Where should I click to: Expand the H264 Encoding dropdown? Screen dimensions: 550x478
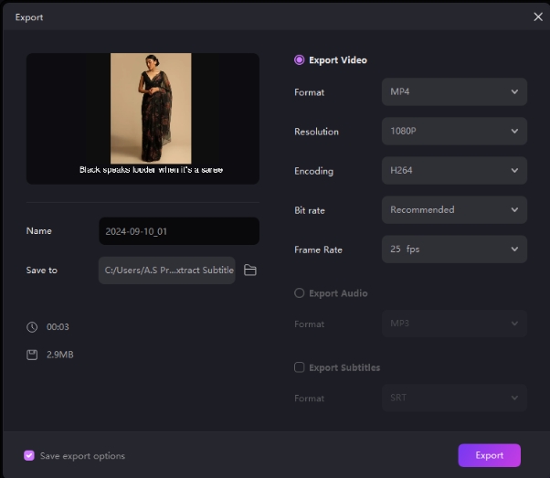coord(453,171)
